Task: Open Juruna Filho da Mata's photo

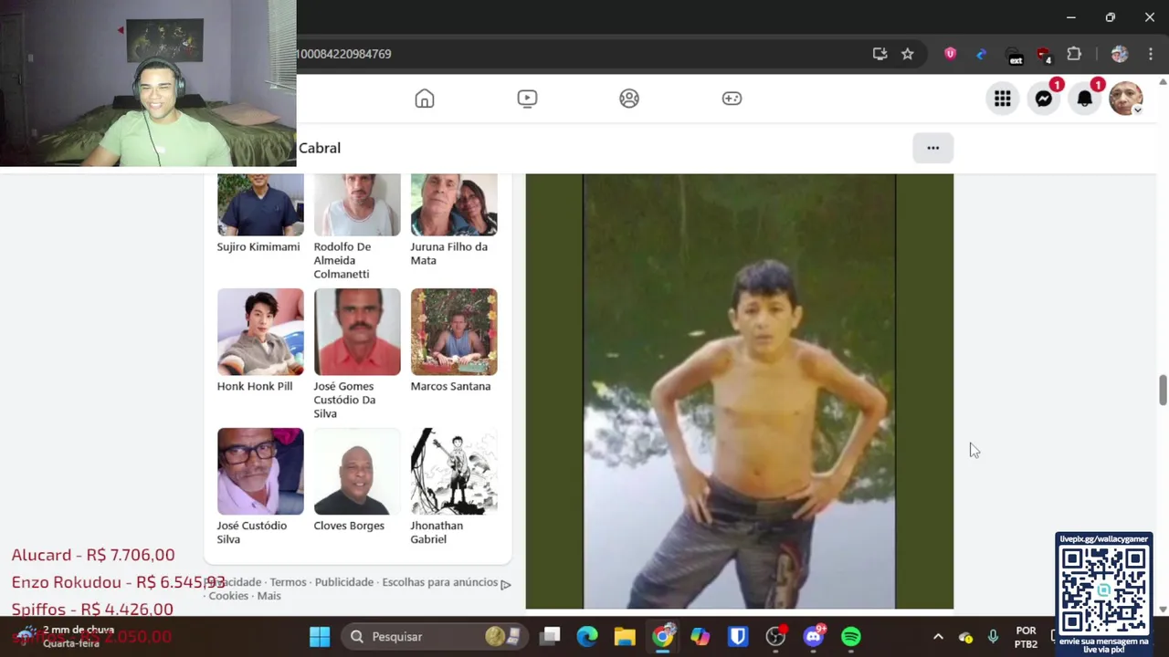Action: pyautogui.click(x=454, y=205)
